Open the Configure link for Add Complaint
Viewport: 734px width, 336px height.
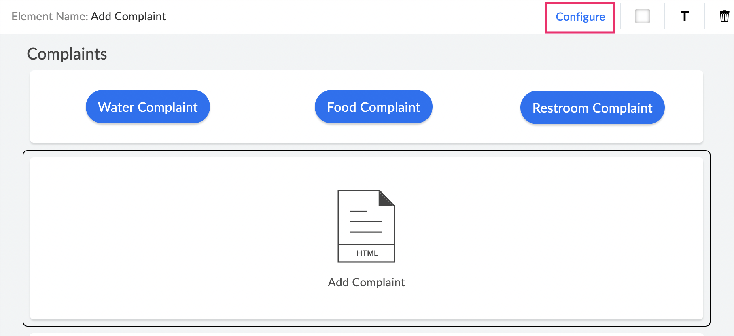point(580,17)
